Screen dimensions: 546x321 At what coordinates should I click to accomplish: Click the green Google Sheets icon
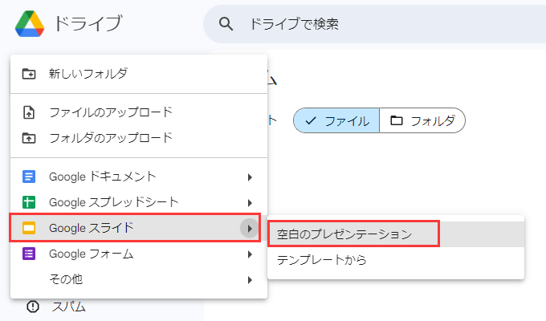pos(29,202)
